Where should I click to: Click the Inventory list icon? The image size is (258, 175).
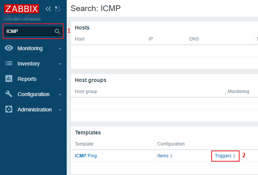coord(9,63)
